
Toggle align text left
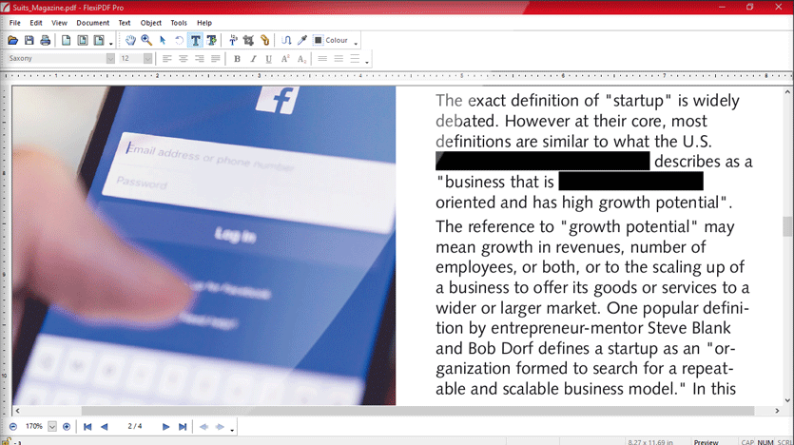pyautogui.click(x=166, y=59)
